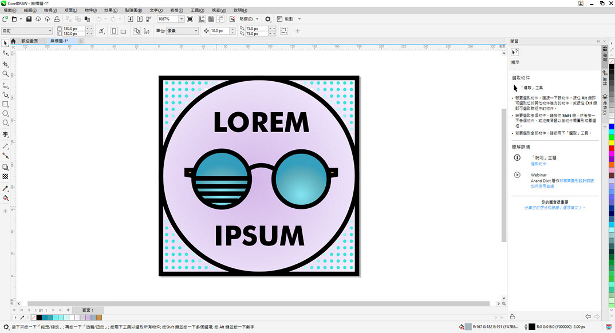615x333 pixels.
Task: Switch to the 歡迎畫面 tab
Action: click(x=30, y=41)
